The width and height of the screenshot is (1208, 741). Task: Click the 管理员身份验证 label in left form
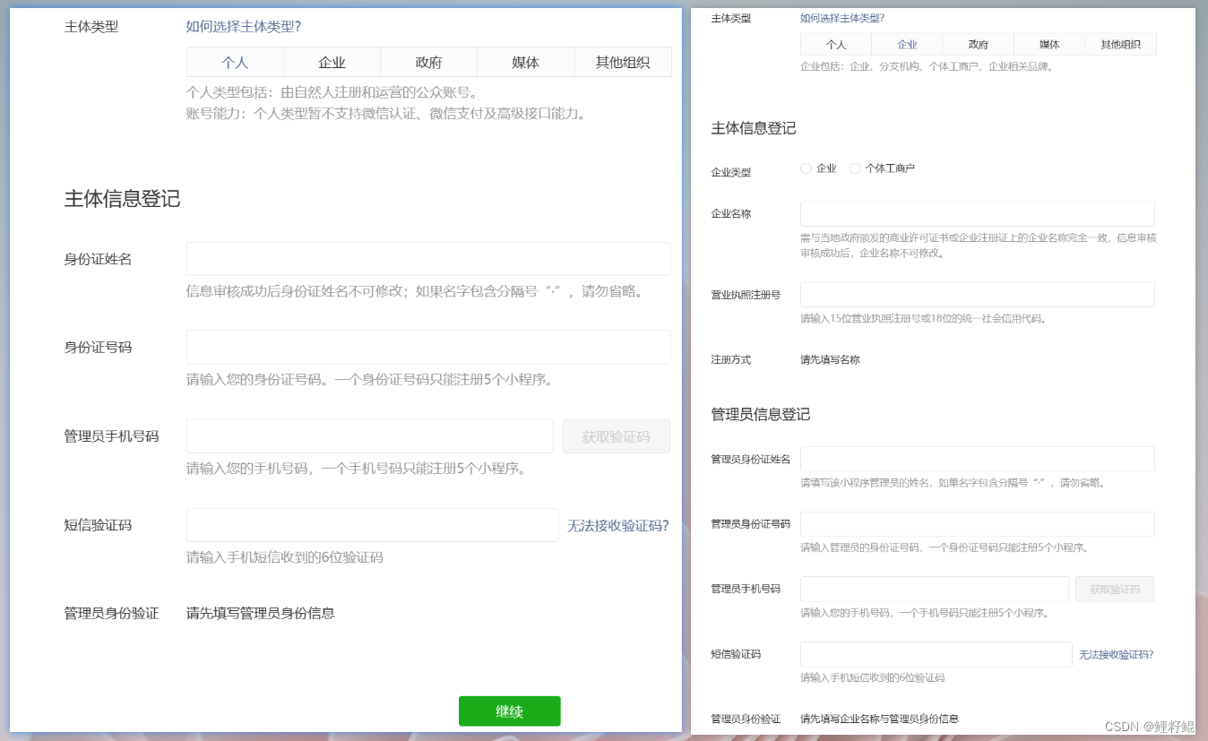111,614
